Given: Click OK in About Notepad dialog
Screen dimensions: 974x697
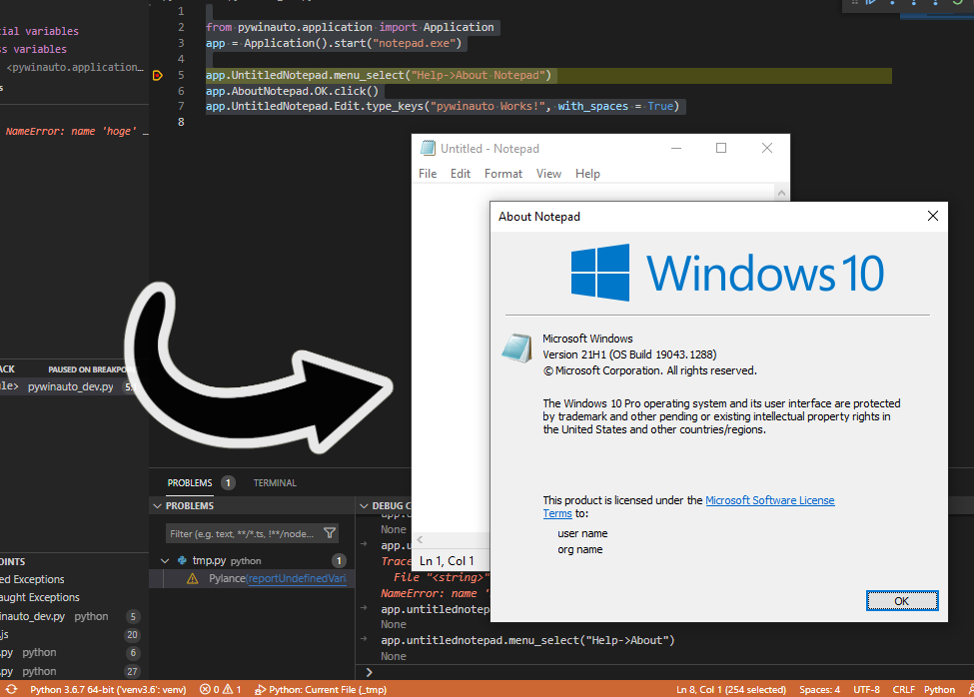Looking at the screenshot, I should pos(901,600).
